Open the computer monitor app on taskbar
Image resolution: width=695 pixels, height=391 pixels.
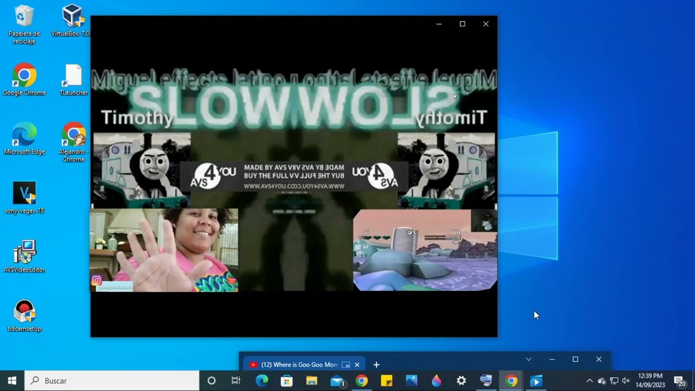click(x=486, y=381)
